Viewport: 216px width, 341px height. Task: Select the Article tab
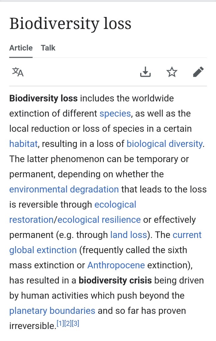click(21, 48)
